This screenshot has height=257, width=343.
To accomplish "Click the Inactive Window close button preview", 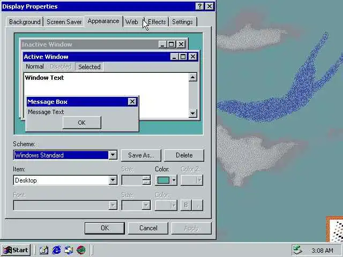I will click(x=181, y=44).
